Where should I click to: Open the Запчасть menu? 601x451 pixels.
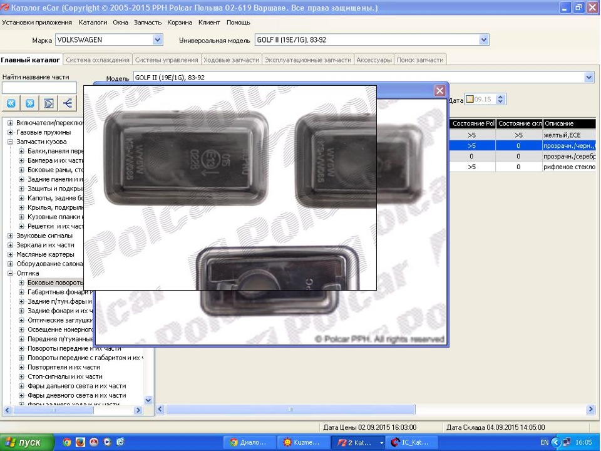coord(148,23)
